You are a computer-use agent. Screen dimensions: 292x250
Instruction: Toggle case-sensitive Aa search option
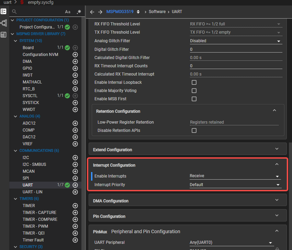point(68,12)
